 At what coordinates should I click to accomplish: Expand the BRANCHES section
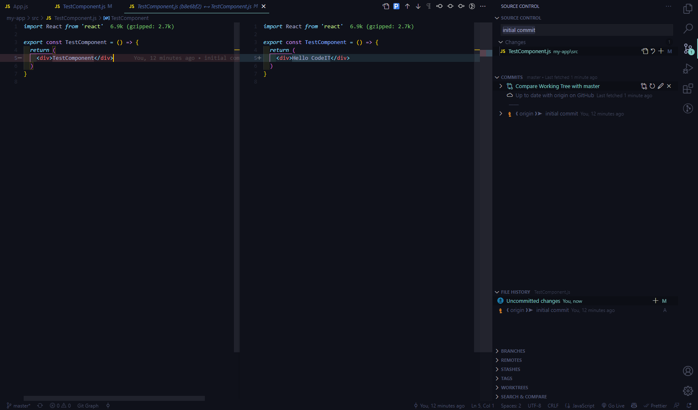(513, 351)
